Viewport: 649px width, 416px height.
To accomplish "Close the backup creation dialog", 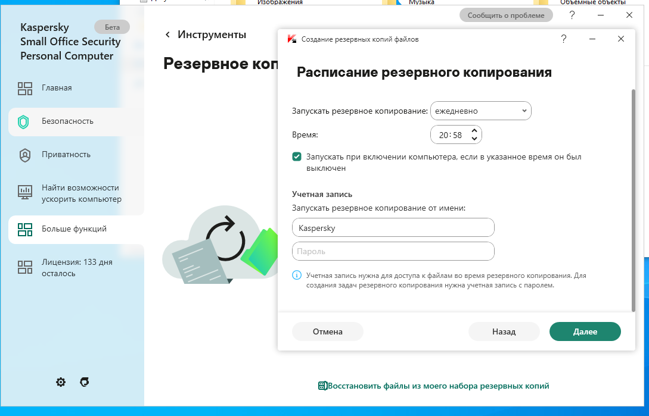I will click(x=621, y=39).
